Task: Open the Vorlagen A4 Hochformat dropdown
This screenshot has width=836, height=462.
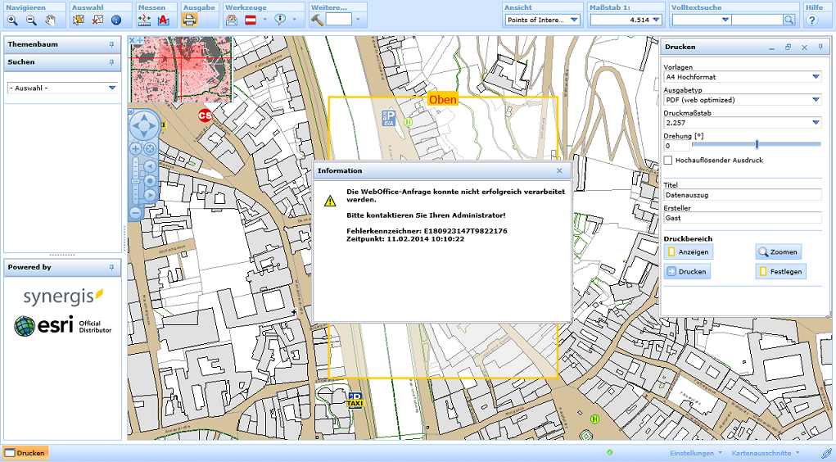Action: (816, 77)
